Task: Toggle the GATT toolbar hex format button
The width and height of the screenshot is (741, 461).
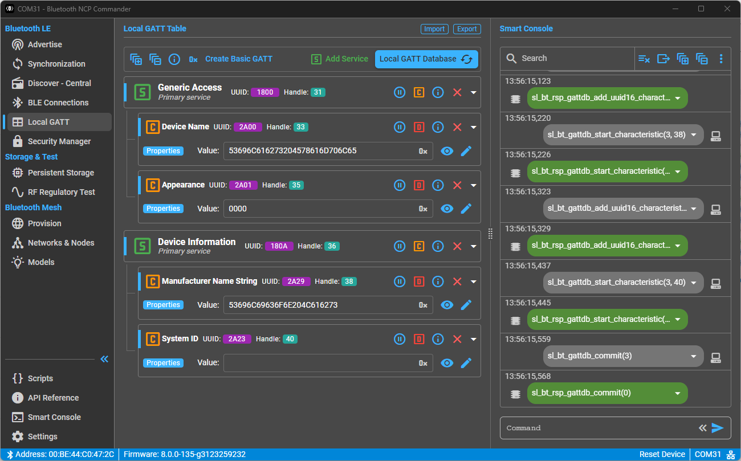Action: [x=193, y=59]
